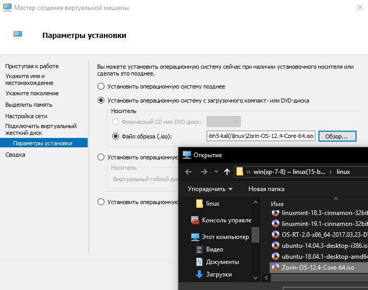The image size is (368, 290).
Task: Open chevron dropdown before linux path segment
Action: click(331, 172)
